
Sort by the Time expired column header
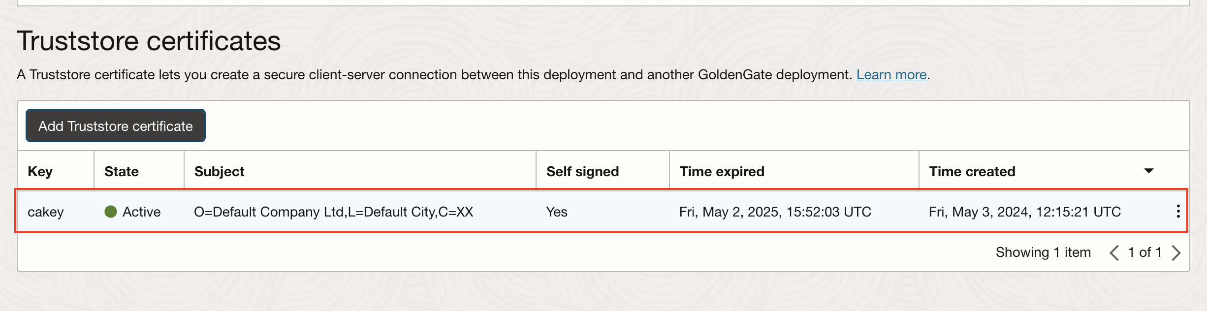point(722,171)
